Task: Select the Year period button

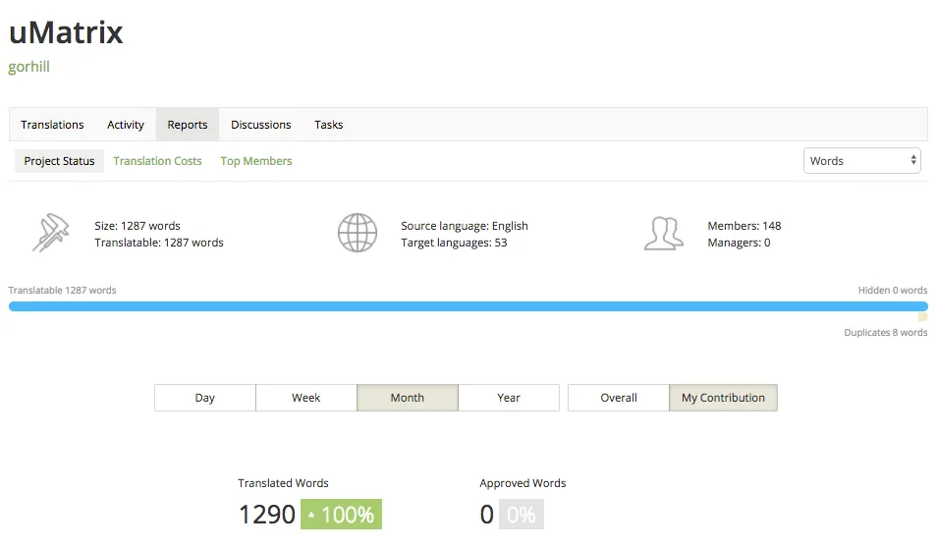Action: point(509,398)
